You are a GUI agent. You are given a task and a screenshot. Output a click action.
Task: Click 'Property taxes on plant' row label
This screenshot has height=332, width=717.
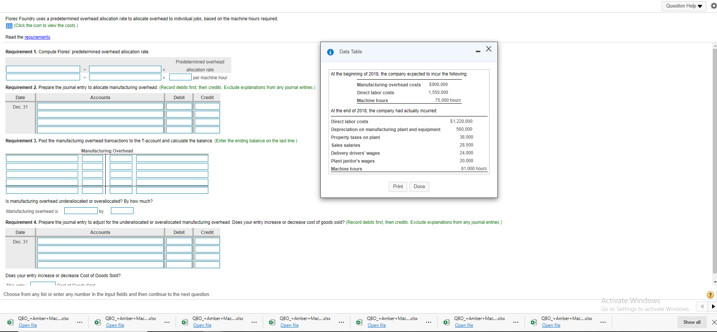tap(355, 137)
